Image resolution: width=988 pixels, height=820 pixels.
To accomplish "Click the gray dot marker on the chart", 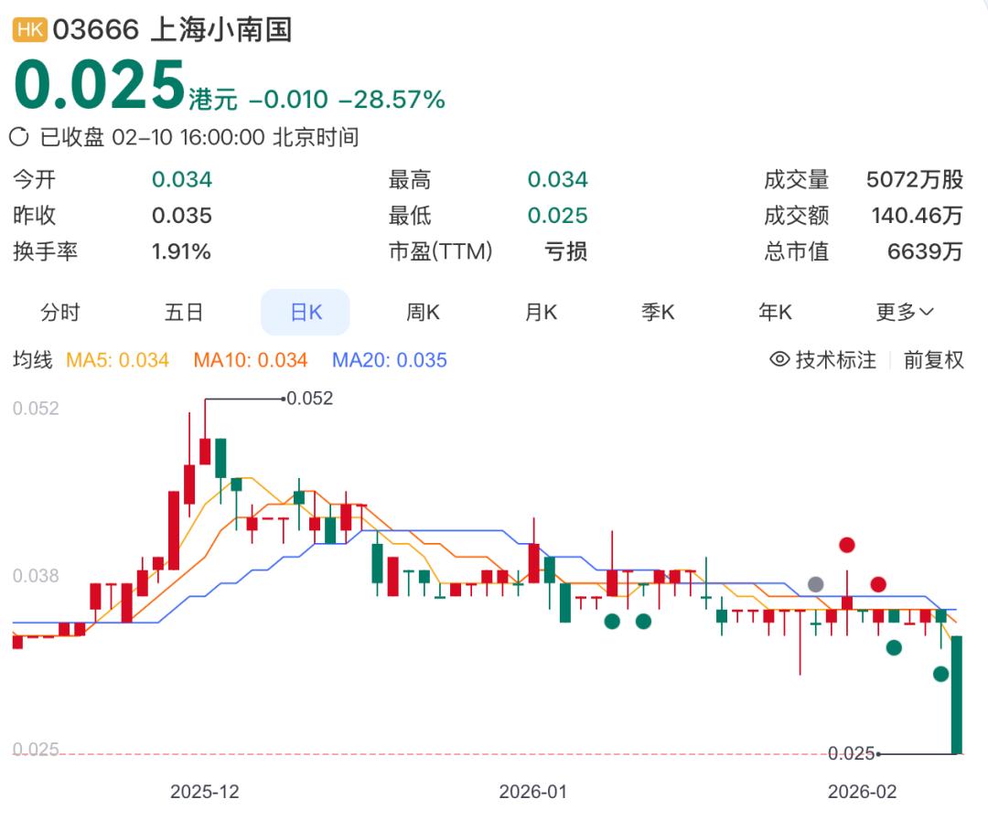I will (817, 585).
